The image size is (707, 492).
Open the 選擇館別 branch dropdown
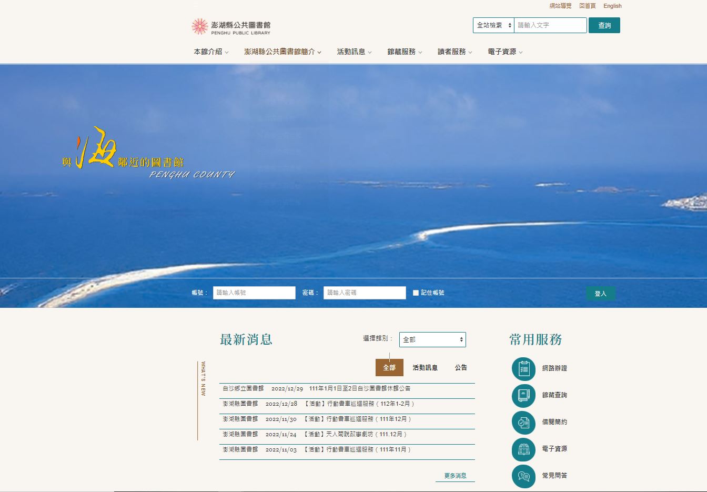[432, 340]
